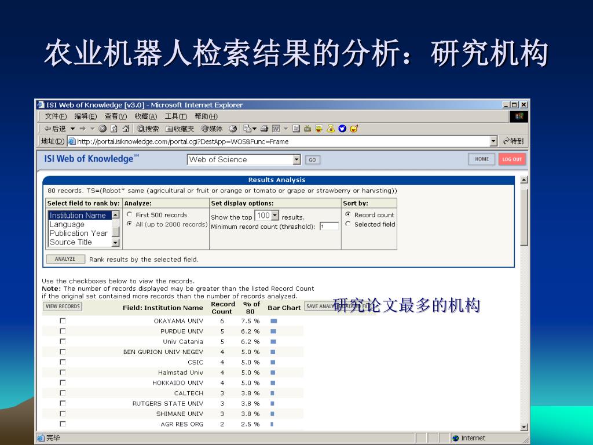Open the 媒体 media pane

pos(212,129)
